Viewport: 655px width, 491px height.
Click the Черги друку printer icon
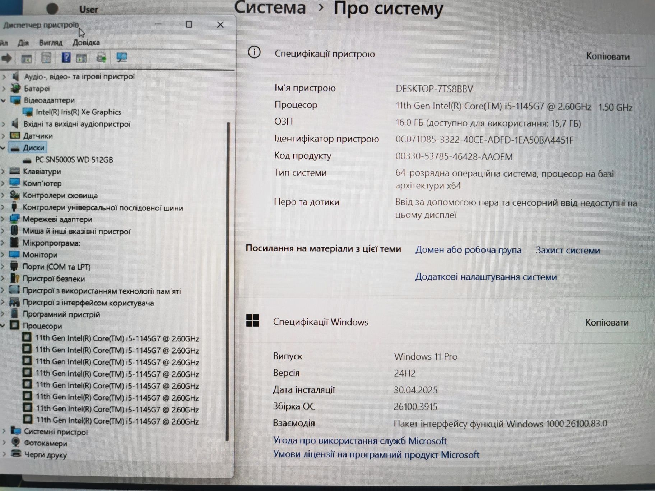pos(15,454)
